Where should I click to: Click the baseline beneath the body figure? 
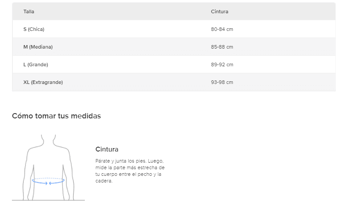coord(48,200)
